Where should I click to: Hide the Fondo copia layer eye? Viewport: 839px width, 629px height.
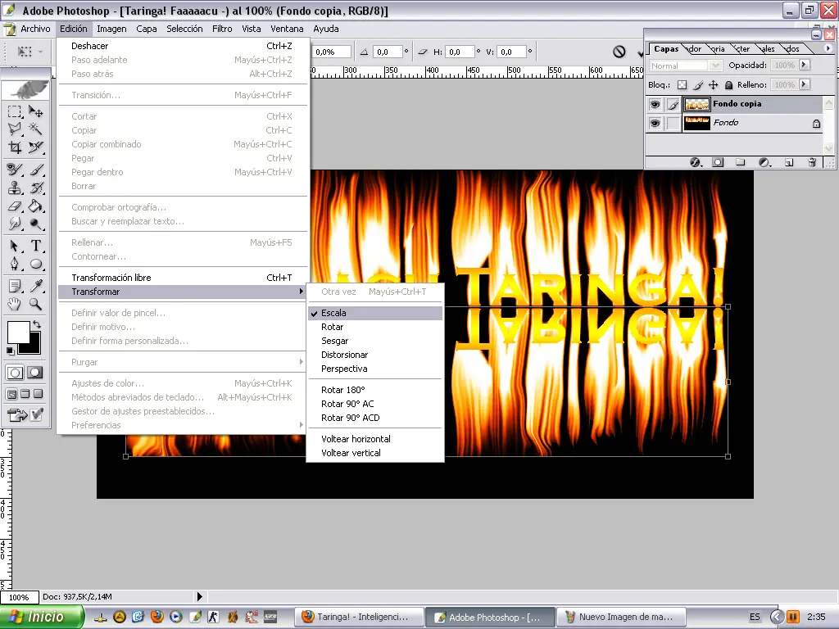pos(655,104)
